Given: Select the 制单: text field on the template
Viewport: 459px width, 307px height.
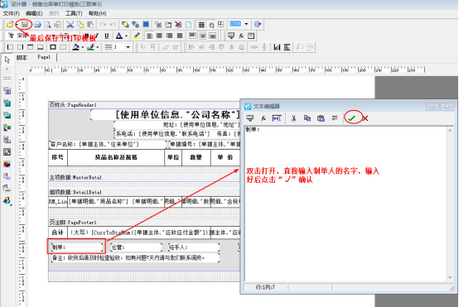Looking at the screenshot, I should 77,247.
